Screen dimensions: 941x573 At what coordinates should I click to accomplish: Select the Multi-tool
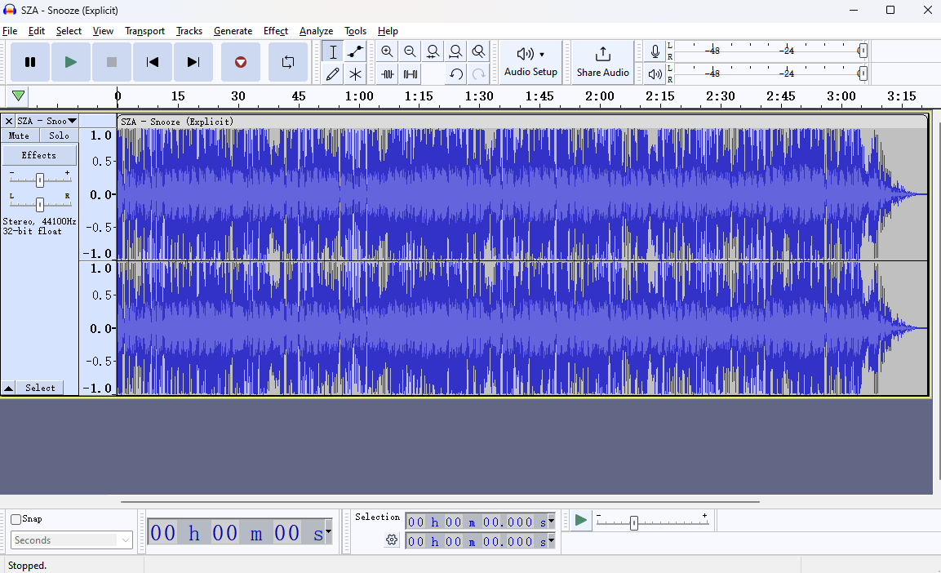[x=355, y=73]
